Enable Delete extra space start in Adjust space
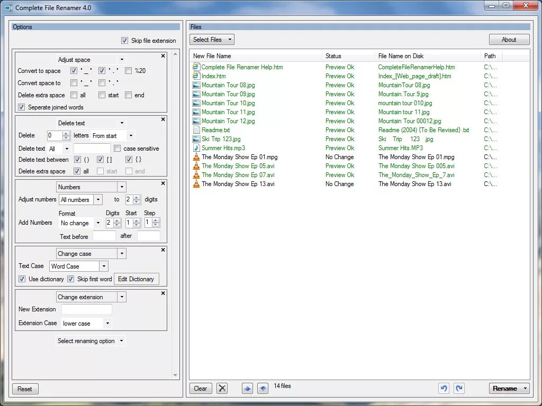 point(102,95)
